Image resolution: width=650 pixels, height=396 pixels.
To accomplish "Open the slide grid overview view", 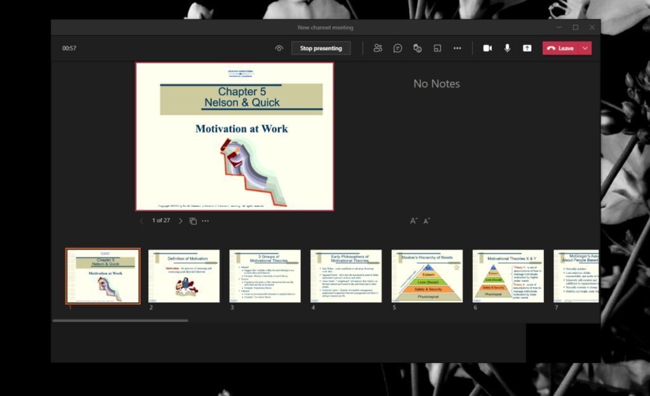I will pos(194,220).
